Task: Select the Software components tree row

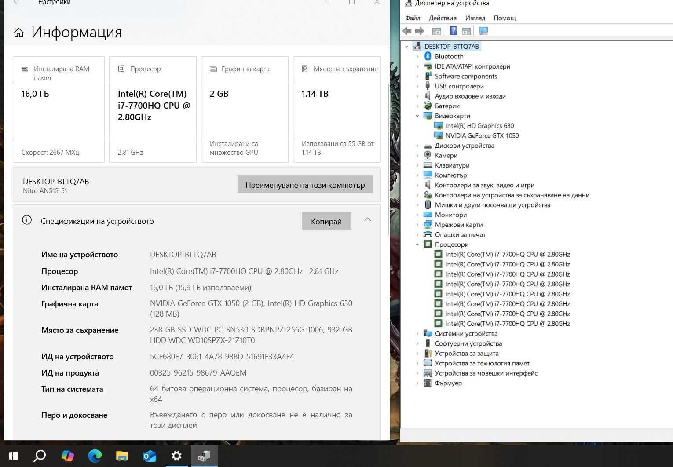Action: [x=466, y=76]
